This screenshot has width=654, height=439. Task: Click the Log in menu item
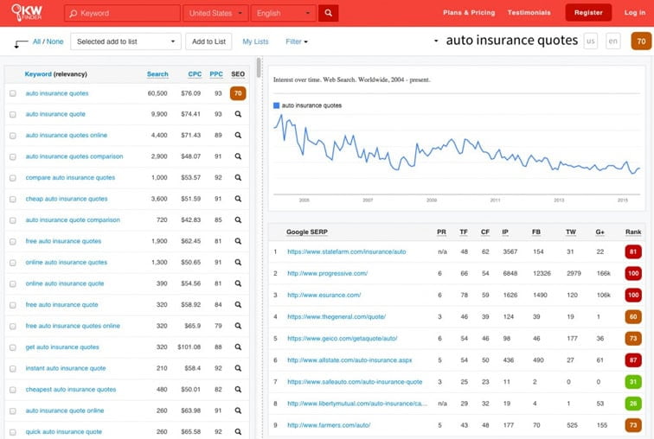pyautogui.click(x=634, y=12)
